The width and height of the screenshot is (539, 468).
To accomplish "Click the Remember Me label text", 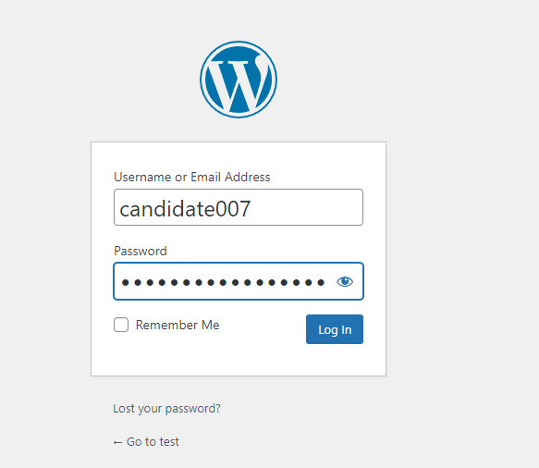I will pyautogui.click(x=178, y=325).
